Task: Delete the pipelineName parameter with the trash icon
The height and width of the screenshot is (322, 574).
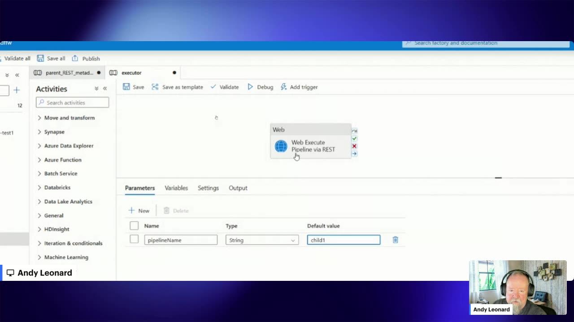Action: pos(395,240)
